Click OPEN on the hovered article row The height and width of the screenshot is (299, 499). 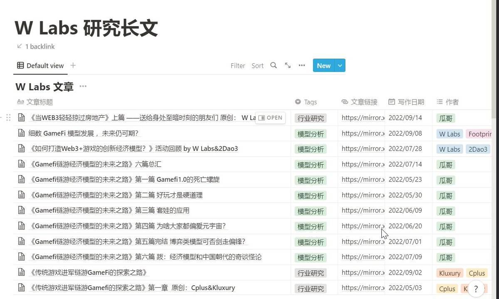[271, 118]
